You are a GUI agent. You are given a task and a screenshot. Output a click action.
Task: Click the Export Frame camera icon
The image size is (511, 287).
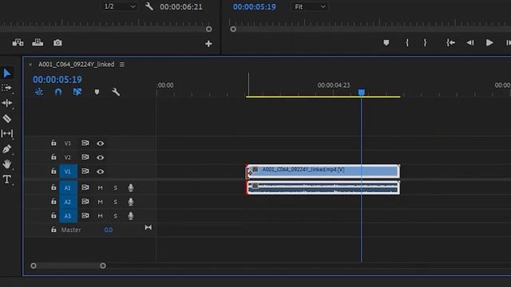click(57, 42)
